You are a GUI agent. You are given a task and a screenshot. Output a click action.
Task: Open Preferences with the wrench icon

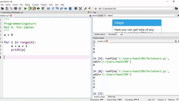click(85, 8)
